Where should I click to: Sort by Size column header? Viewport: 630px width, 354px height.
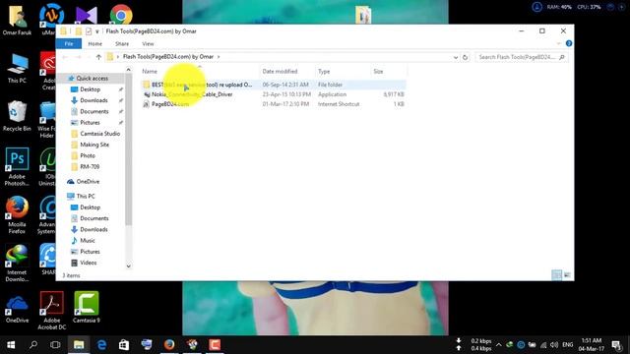[x=378, y=72]
